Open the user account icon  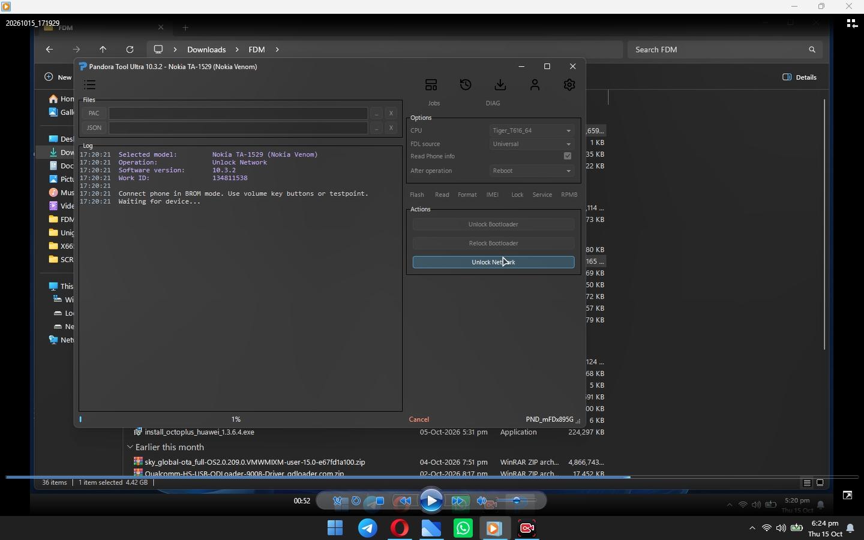[535, 85]
